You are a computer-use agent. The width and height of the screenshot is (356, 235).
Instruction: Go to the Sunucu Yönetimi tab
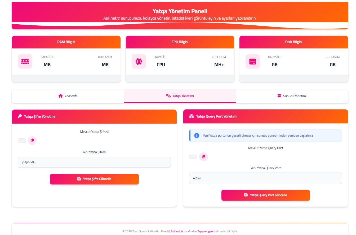(292, 96)
